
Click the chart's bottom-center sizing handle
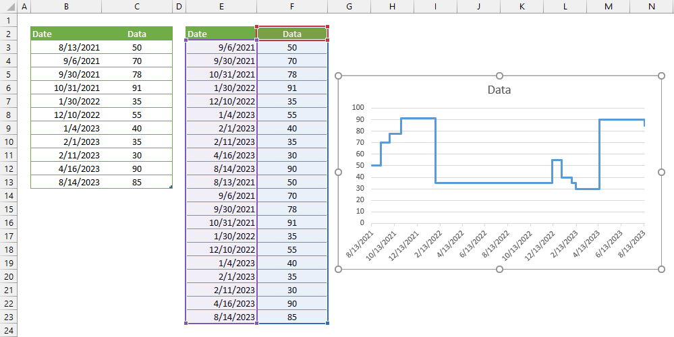point(499,269)
